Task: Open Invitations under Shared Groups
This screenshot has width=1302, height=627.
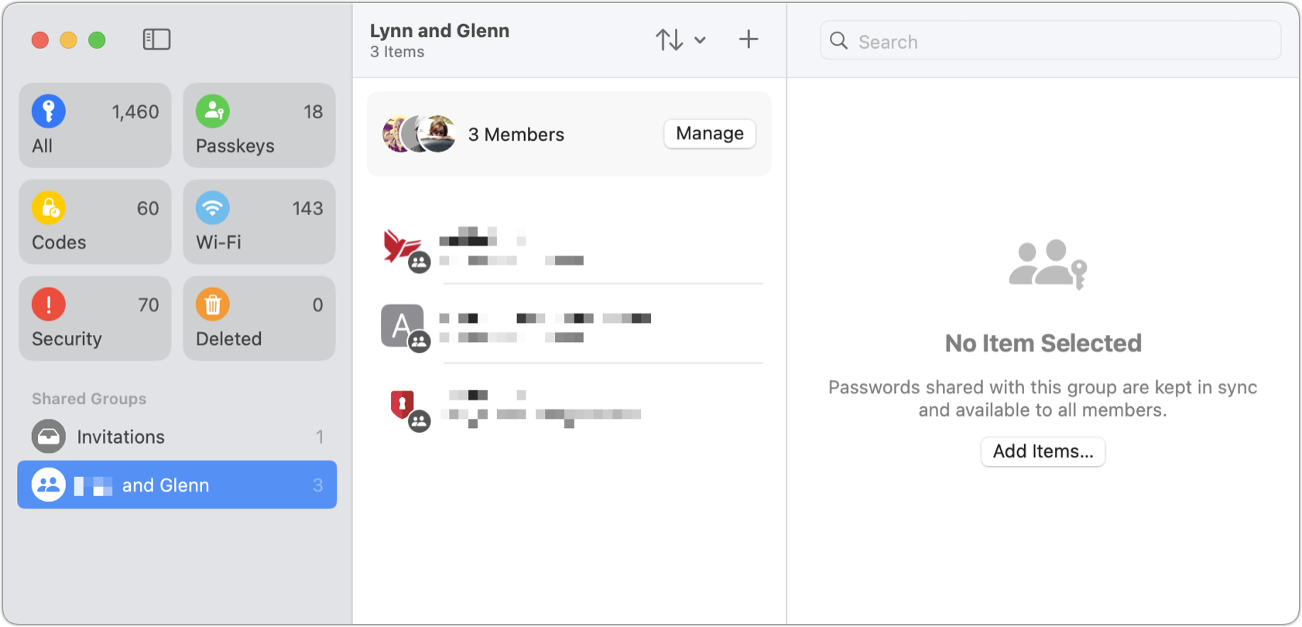Action: coord(177,437)
